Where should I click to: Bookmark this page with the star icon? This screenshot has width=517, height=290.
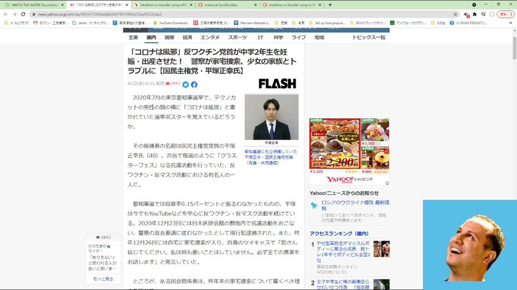tap(456, 14)
